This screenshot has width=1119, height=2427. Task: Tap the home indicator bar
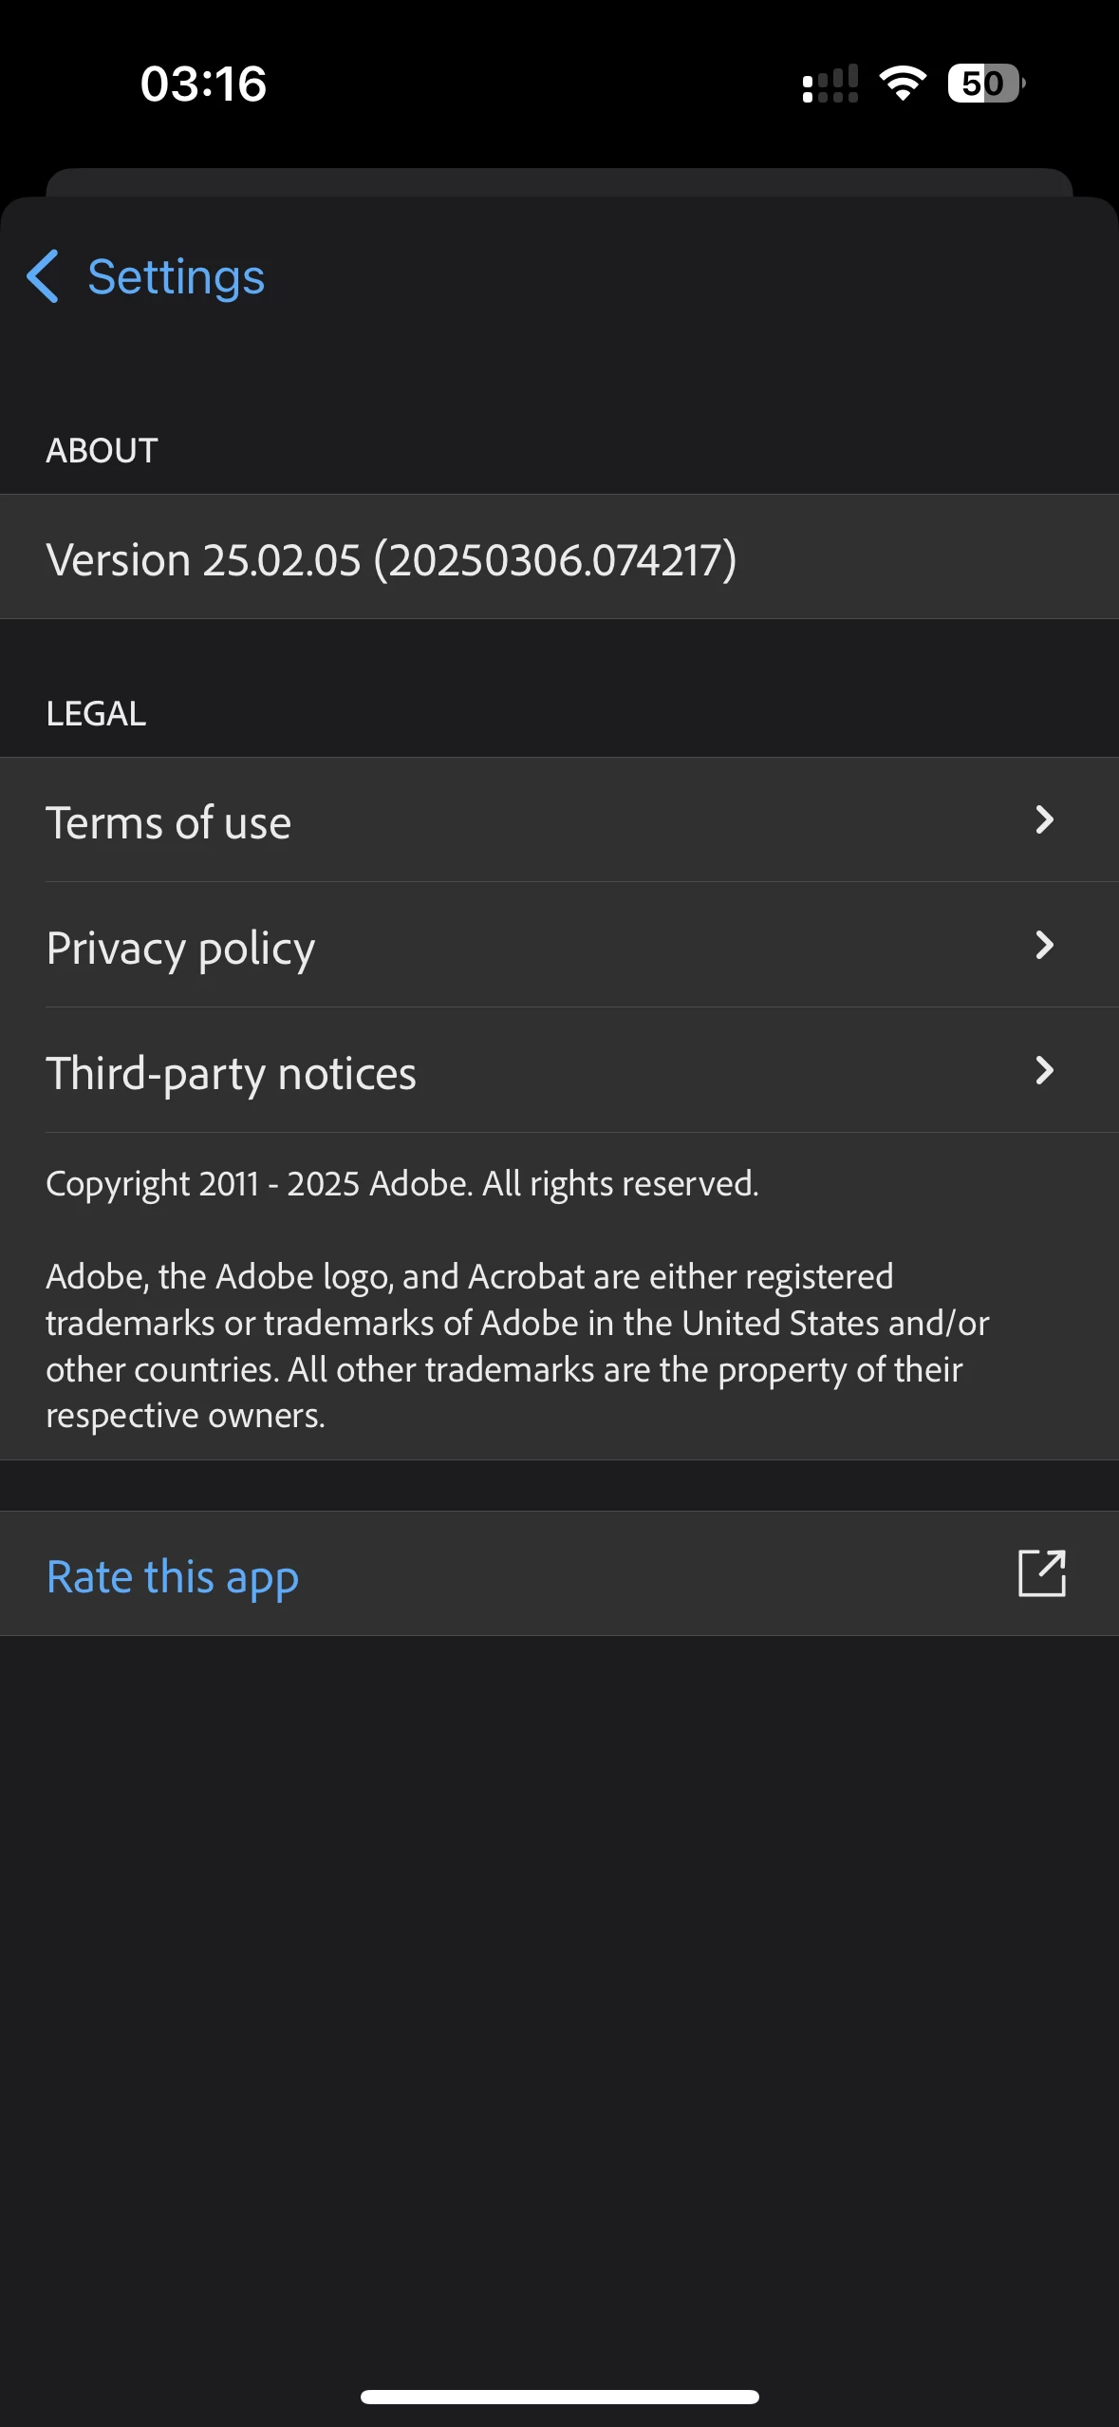(x=559, y=2397)
